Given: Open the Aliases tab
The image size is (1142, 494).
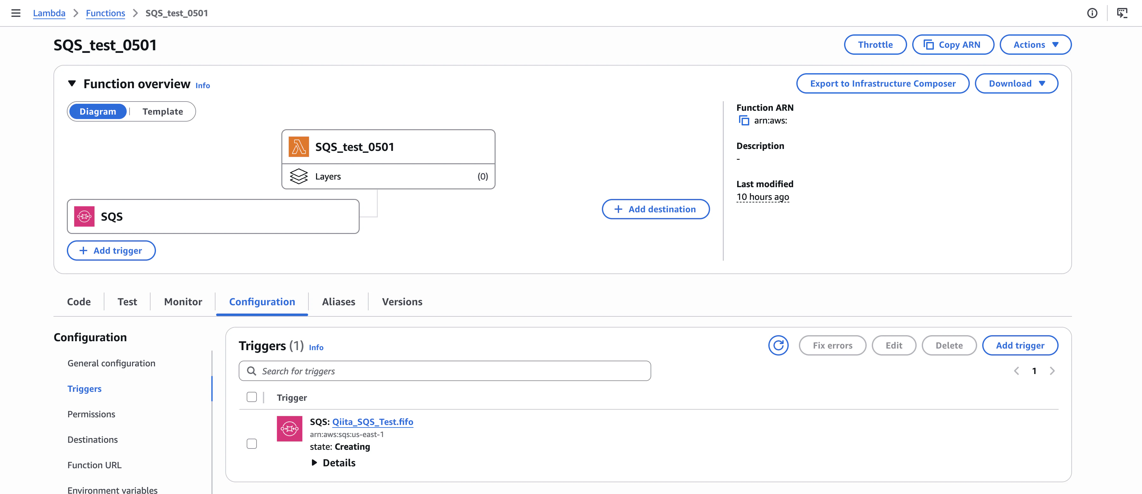Looking at the screenshot, I should click(x=339, y=301).
